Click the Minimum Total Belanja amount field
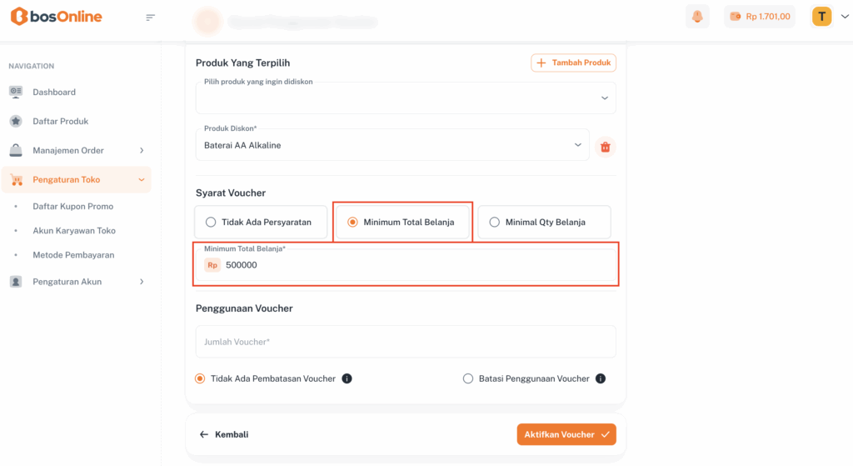The height and width of the screenshot is (466, 853). tap(417, 265)
